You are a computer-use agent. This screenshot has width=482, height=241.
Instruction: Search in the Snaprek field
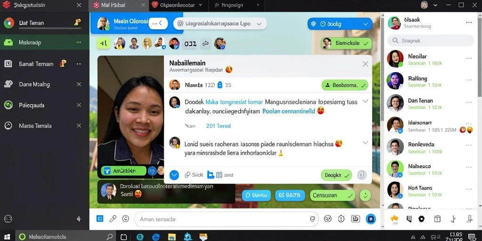tap(431, 40)
